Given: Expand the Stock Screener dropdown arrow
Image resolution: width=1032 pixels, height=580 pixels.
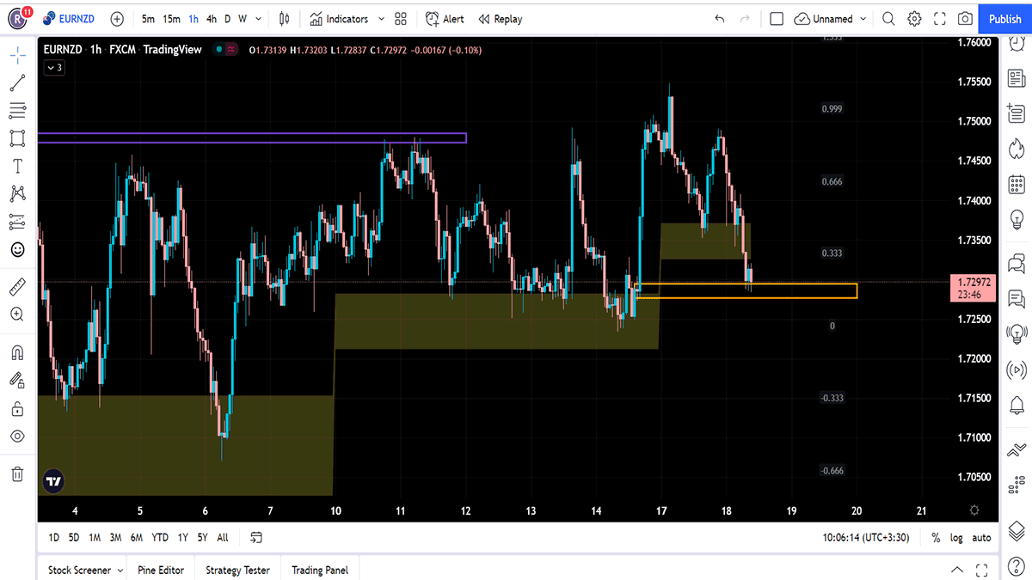Looking at the screenshot, I should (x=120, y=570).
